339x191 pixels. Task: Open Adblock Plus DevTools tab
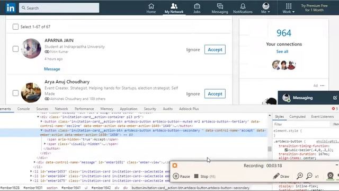coord(189,109)
